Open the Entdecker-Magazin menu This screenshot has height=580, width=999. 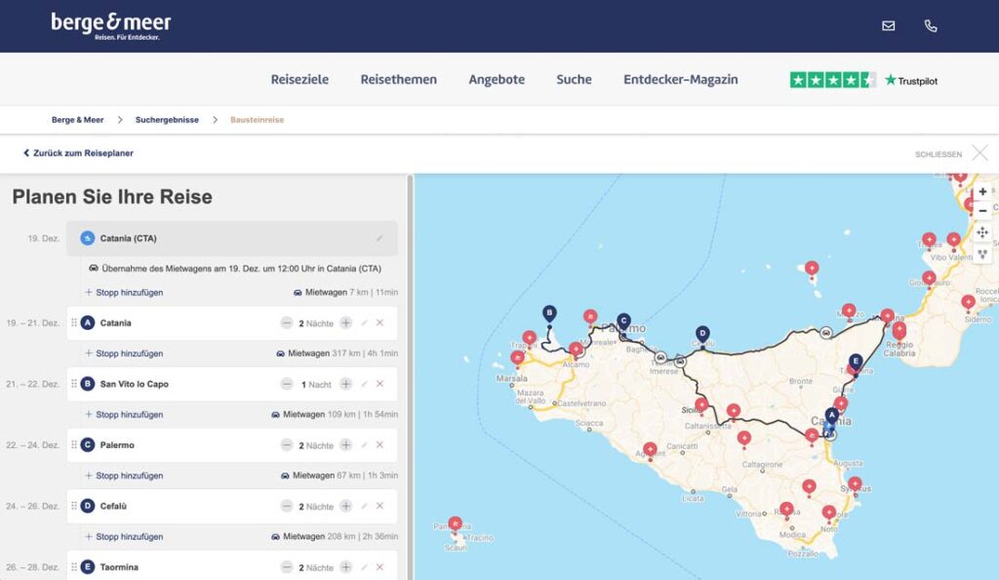click(x=680, y=79)
